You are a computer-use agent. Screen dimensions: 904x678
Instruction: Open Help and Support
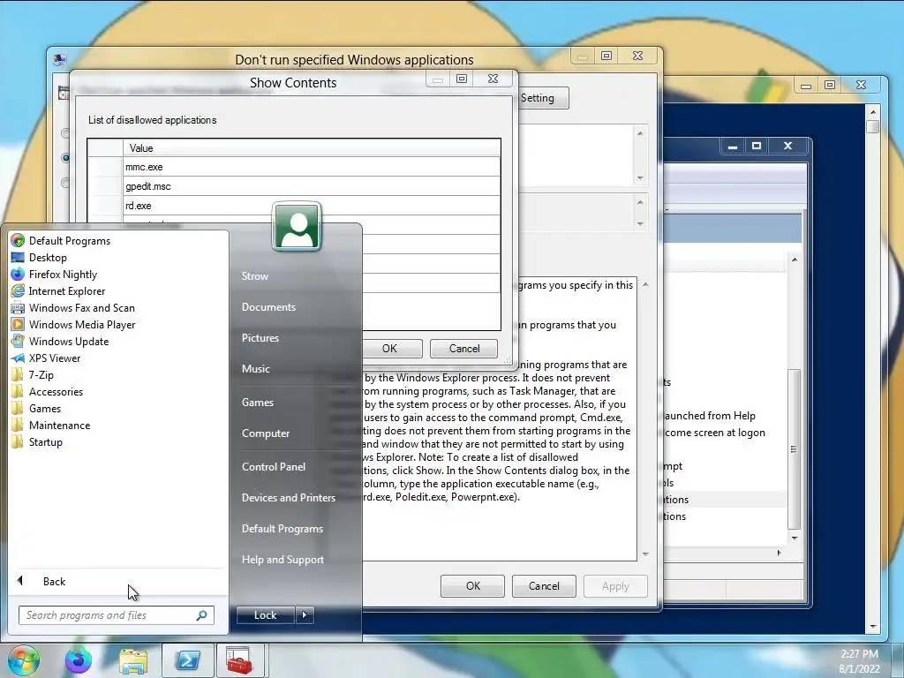282,559
